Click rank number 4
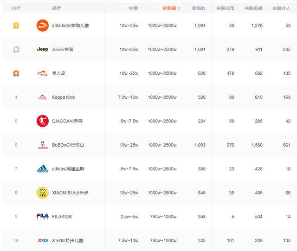The image size is (297, 251). [x=16, y=97]
